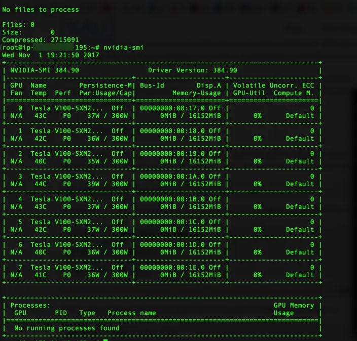Click the PID column header
This screenshot has height=341, width=357.
pyautogui.click(x=61, y=313)
